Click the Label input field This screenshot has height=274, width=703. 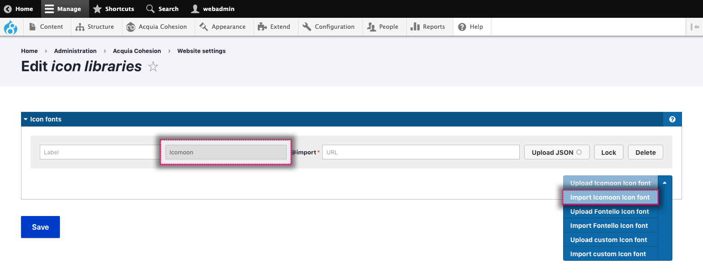coord(101,152)
